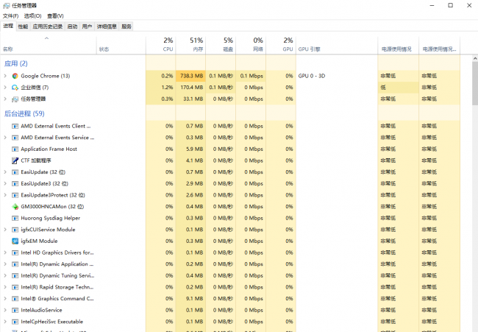Open the 查看(V) menu
Screen dimensions: 478x332
pos(55,16)
